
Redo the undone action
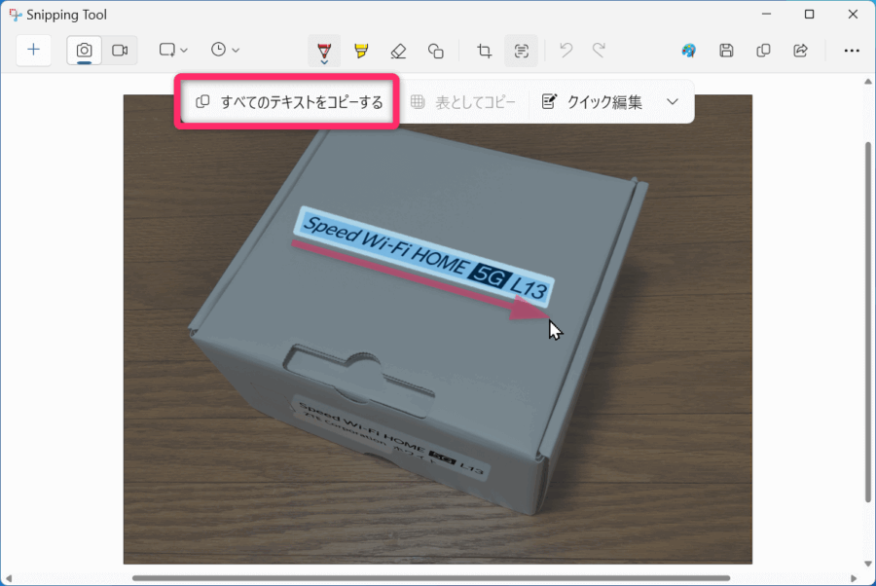tap(601, 50)
